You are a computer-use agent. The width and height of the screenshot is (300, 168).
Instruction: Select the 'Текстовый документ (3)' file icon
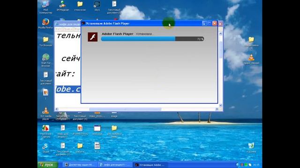click(63, 146)
